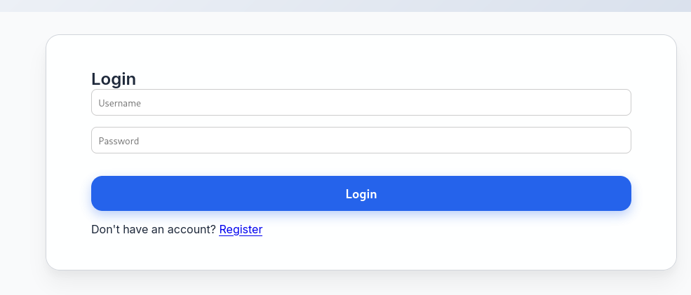Focus the Password input field
This screenshot has height=295, width=691.
tap(361, 140)
